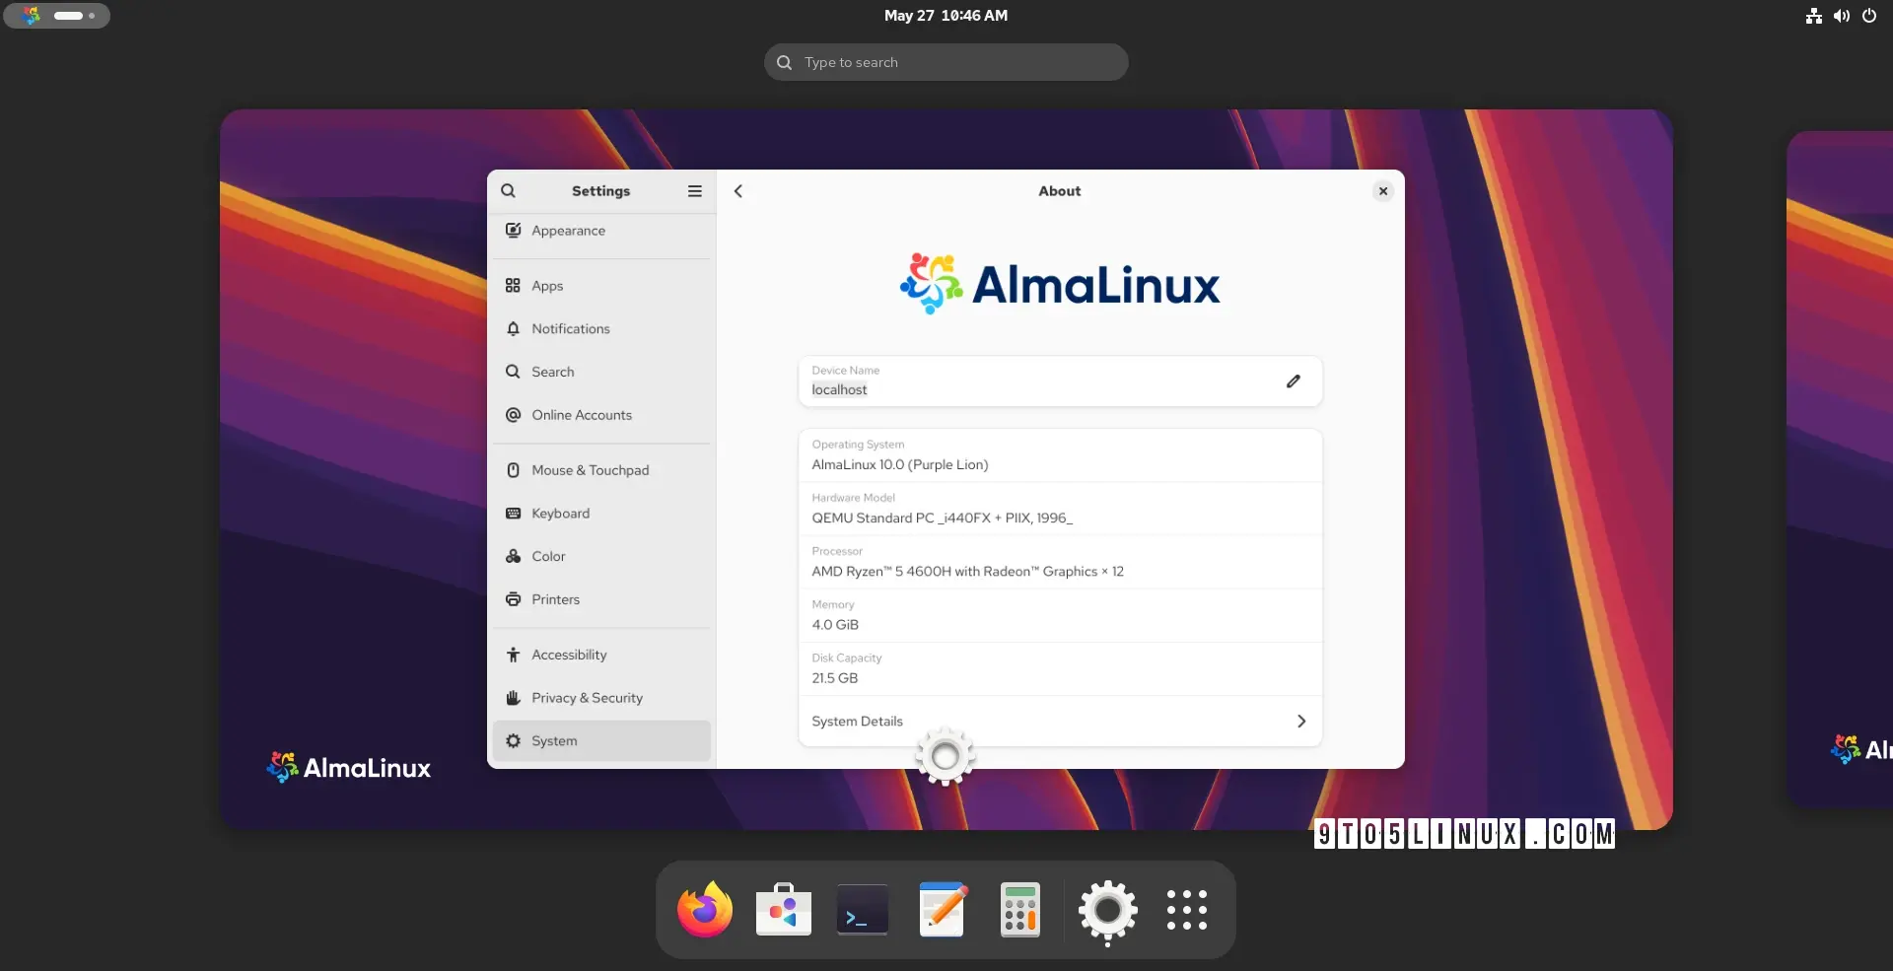Select System in sidebar
This screenshot has width=1893, height=971.
(601, 741)
